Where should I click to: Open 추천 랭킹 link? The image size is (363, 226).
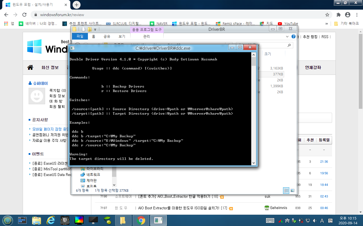pyautogui.click(x=311, y=37)
